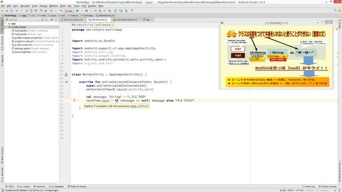This screenshot has height=192, width=342.
Task: Open the Gradle Console tool window
Action: (x=328, y=187)
